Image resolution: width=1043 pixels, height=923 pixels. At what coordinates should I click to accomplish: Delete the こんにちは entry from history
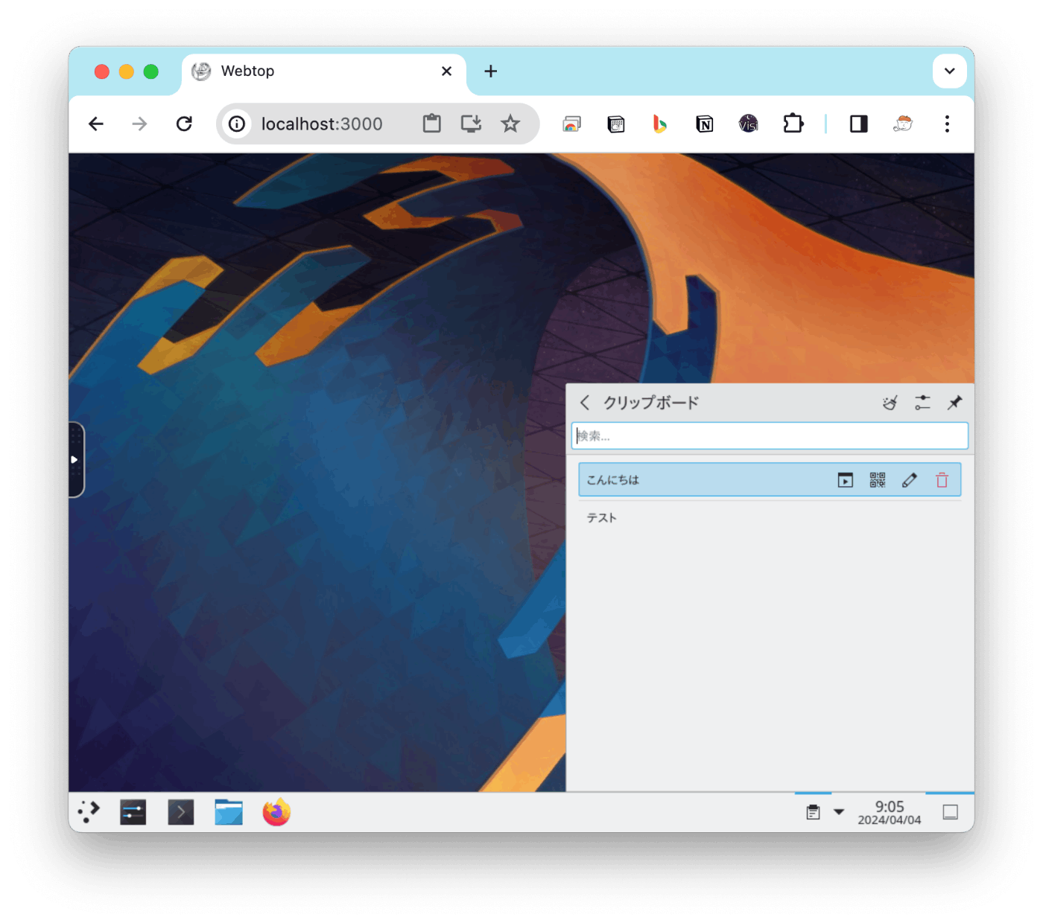pos(942,480)
